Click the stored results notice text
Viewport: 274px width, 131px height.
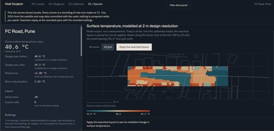(58, 16)
